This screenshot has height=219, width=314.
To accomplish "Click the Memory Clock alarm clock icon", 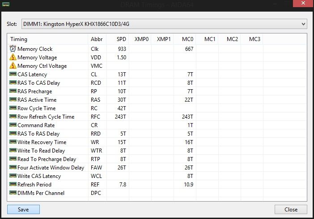I will [13, 49].
